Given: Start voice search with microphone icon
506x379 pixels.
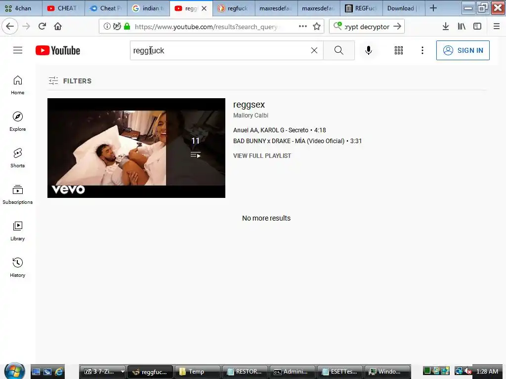Looking at the screenshot, I should (369, 50).
